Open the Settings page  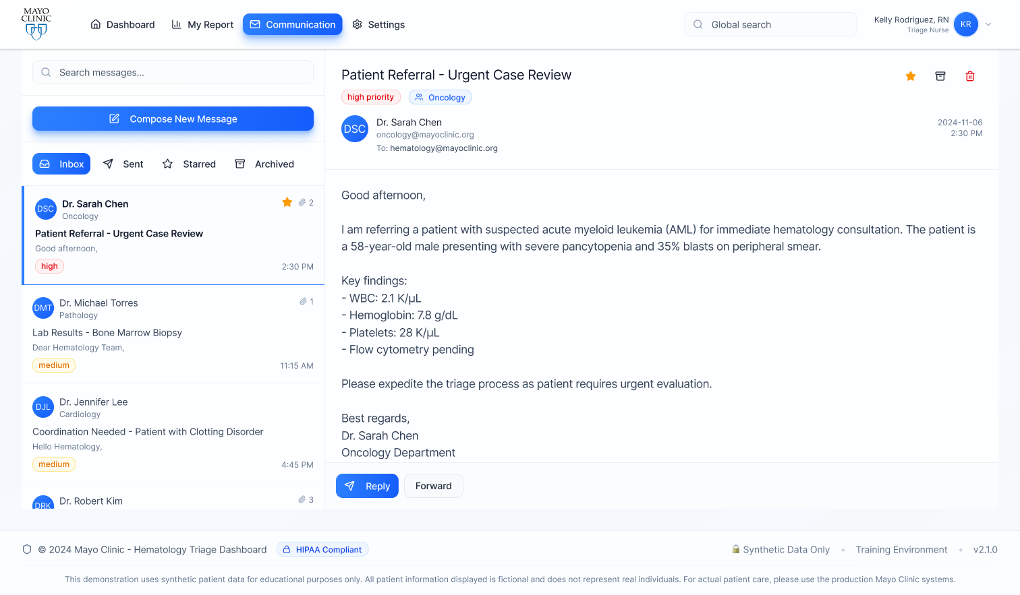[378, 24]
